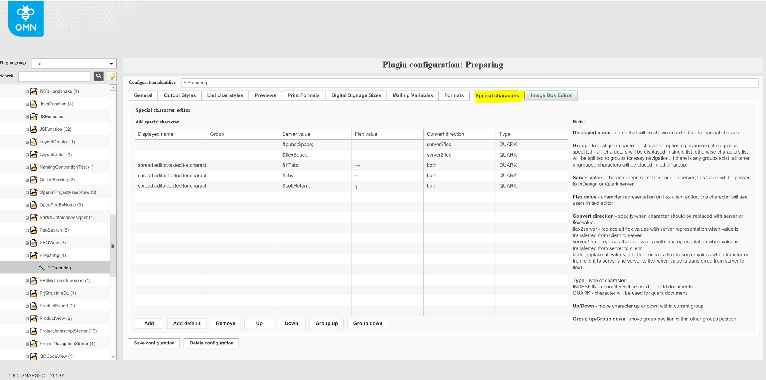
Task: Click the Configuration identifier field
Action: coord(469,83)
